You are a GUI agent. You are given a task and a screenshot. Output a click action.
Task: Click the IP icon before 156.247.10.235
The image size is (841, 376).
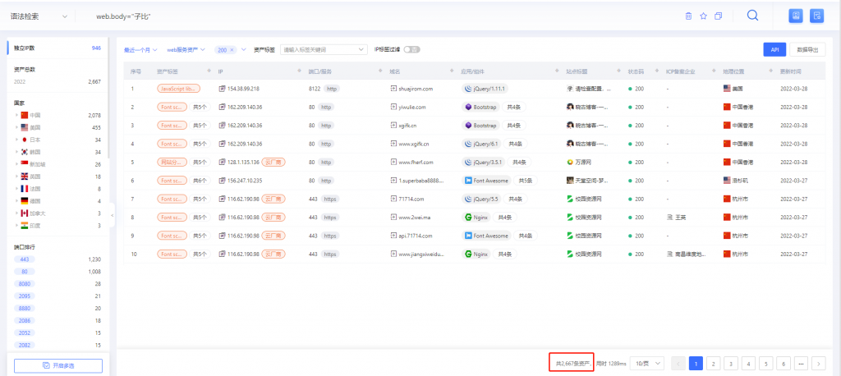(x=222, y=181)
